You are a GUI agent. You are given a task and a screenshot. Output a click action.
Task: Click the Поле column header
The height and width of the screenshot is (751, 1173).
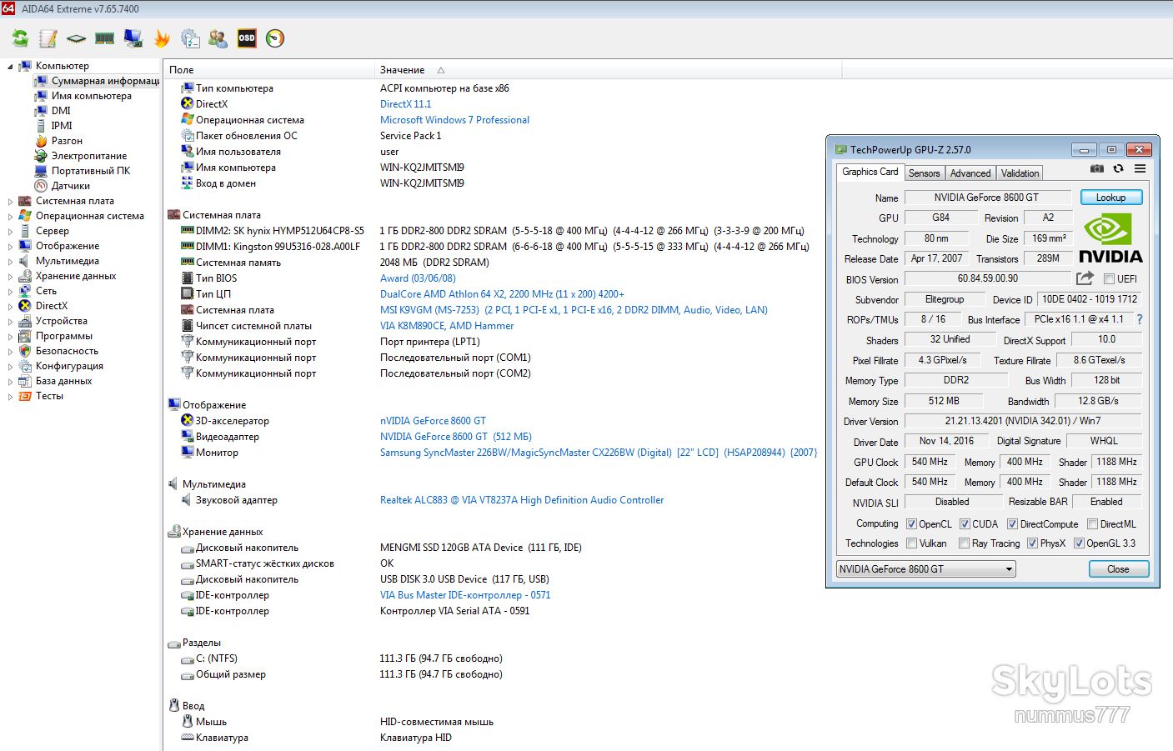click(268, 70)
